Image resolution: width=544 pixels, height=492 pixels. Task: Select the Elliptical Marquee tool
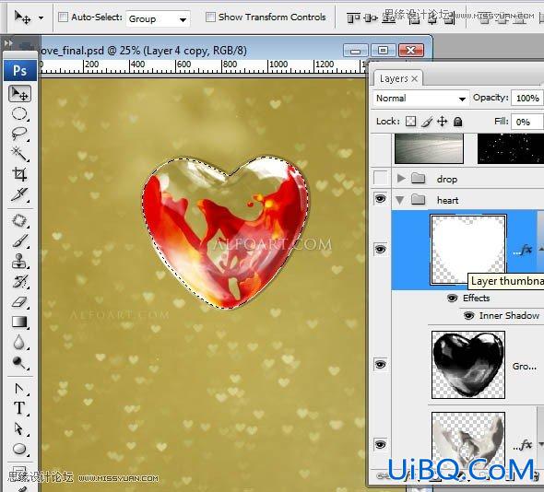pos(19,113)
